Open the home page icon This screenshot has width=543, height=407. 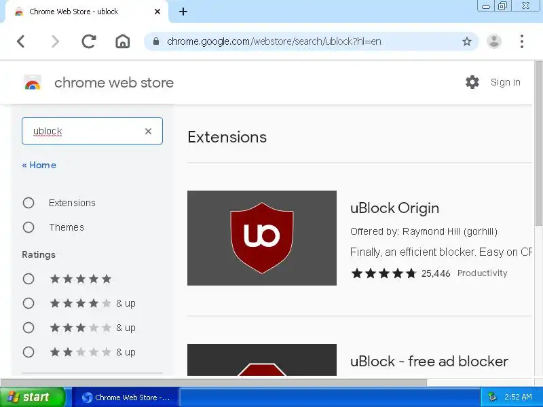123,41
